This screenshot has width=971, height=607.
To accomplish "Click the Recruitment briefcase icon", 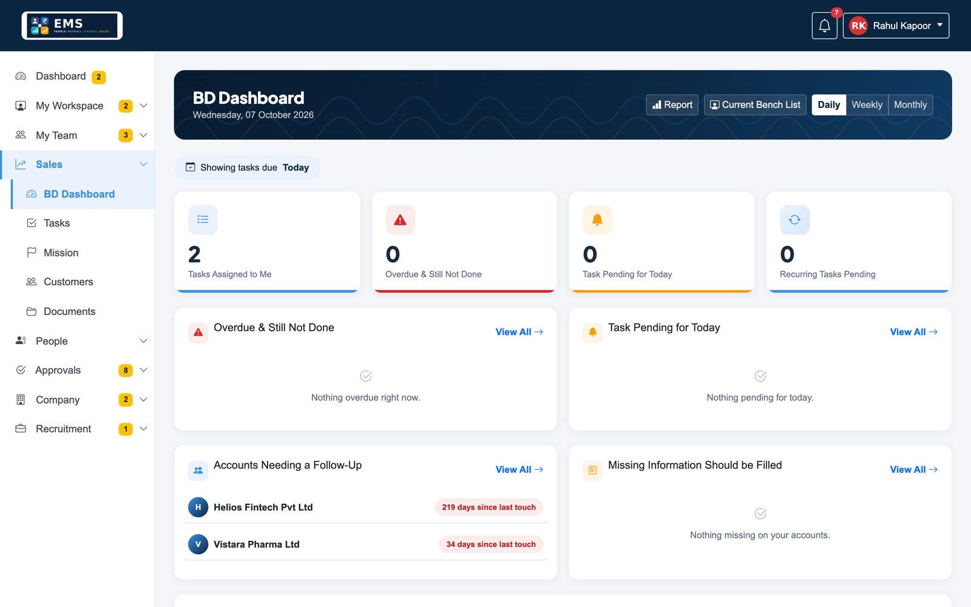I will click(x=21, y=429).
